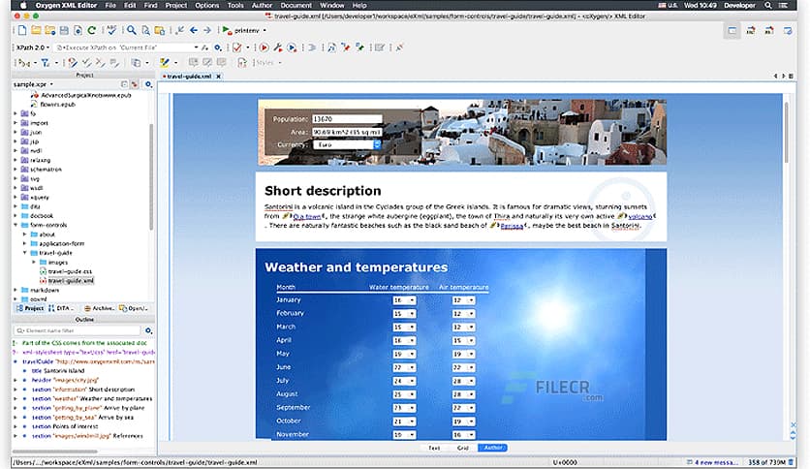Open the new messages notification
Viewport: 810px width, 469px height.
pos(712,462)
